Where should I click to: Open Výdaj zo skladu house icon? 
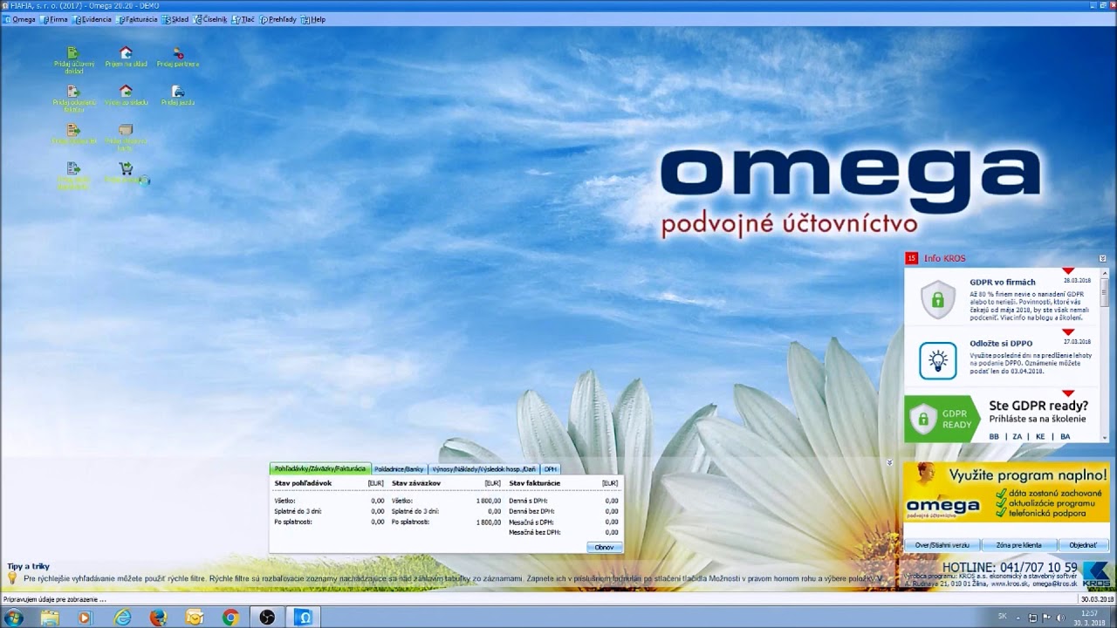coord(126,91)
